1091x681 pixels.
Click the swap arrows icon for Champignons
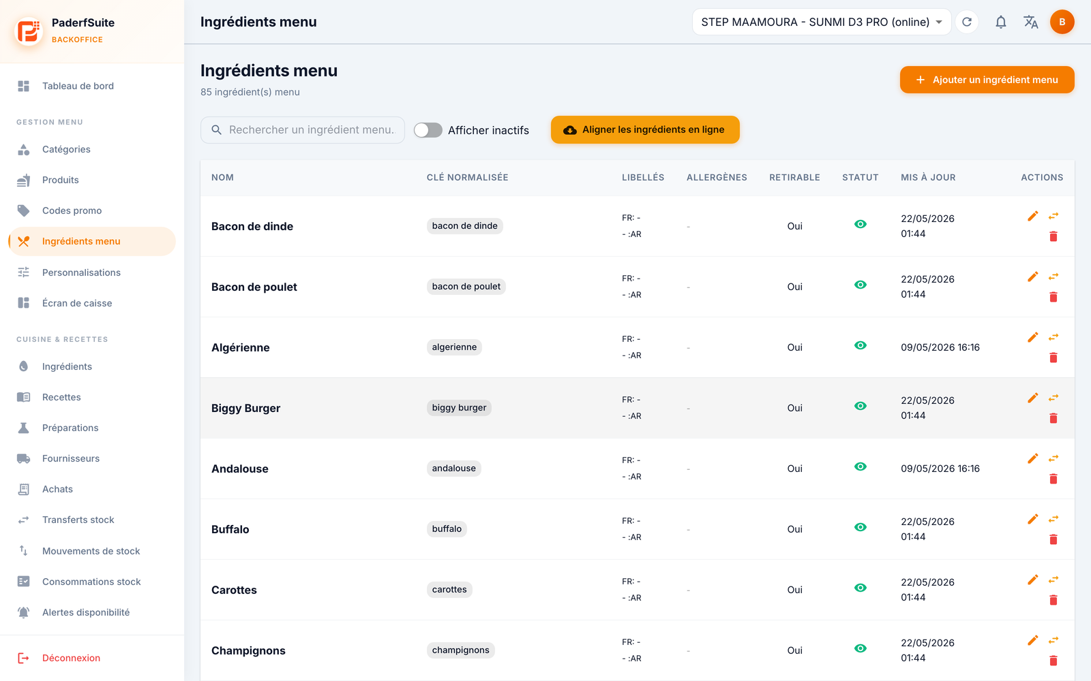click(1053, 640)
